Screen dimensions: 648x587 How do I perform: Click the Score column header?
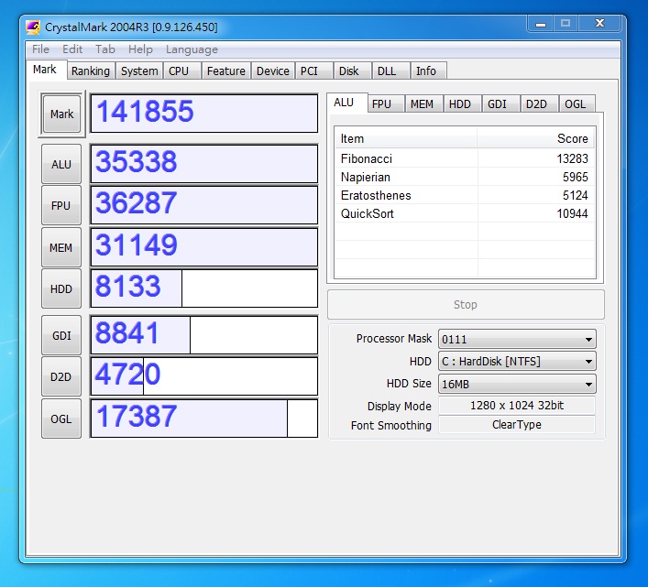536,138
